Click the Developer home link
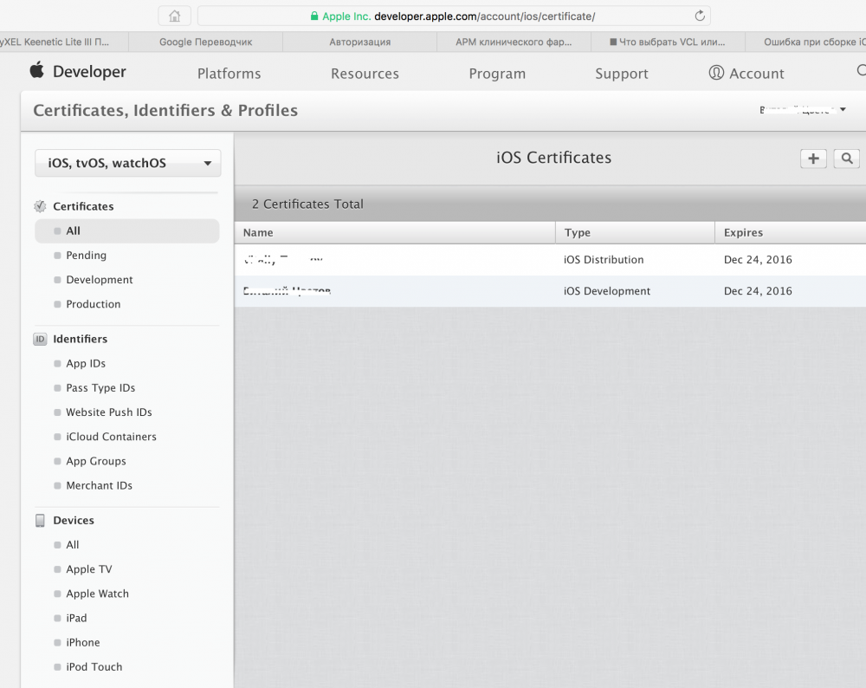 click(89, 71)
